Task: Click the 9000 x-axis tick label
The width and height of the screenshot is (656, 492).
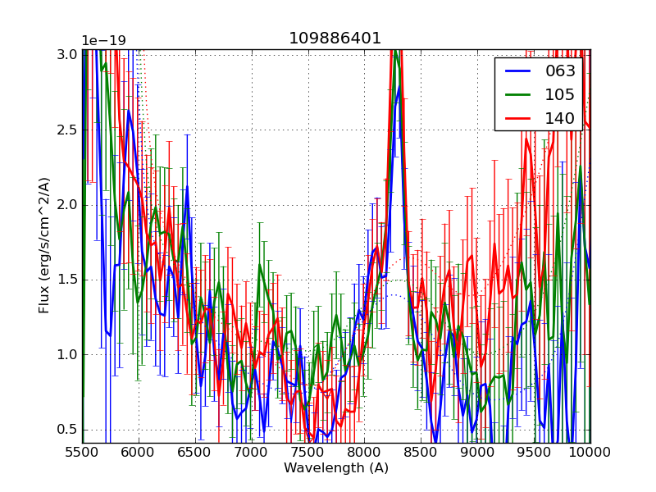Action: (x=477, y=452)
